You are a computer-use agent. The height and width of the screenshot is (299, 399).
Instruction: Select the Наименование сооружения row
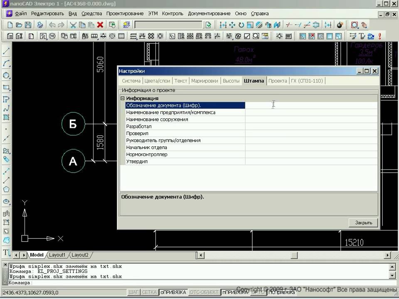[x=251, y=120]
